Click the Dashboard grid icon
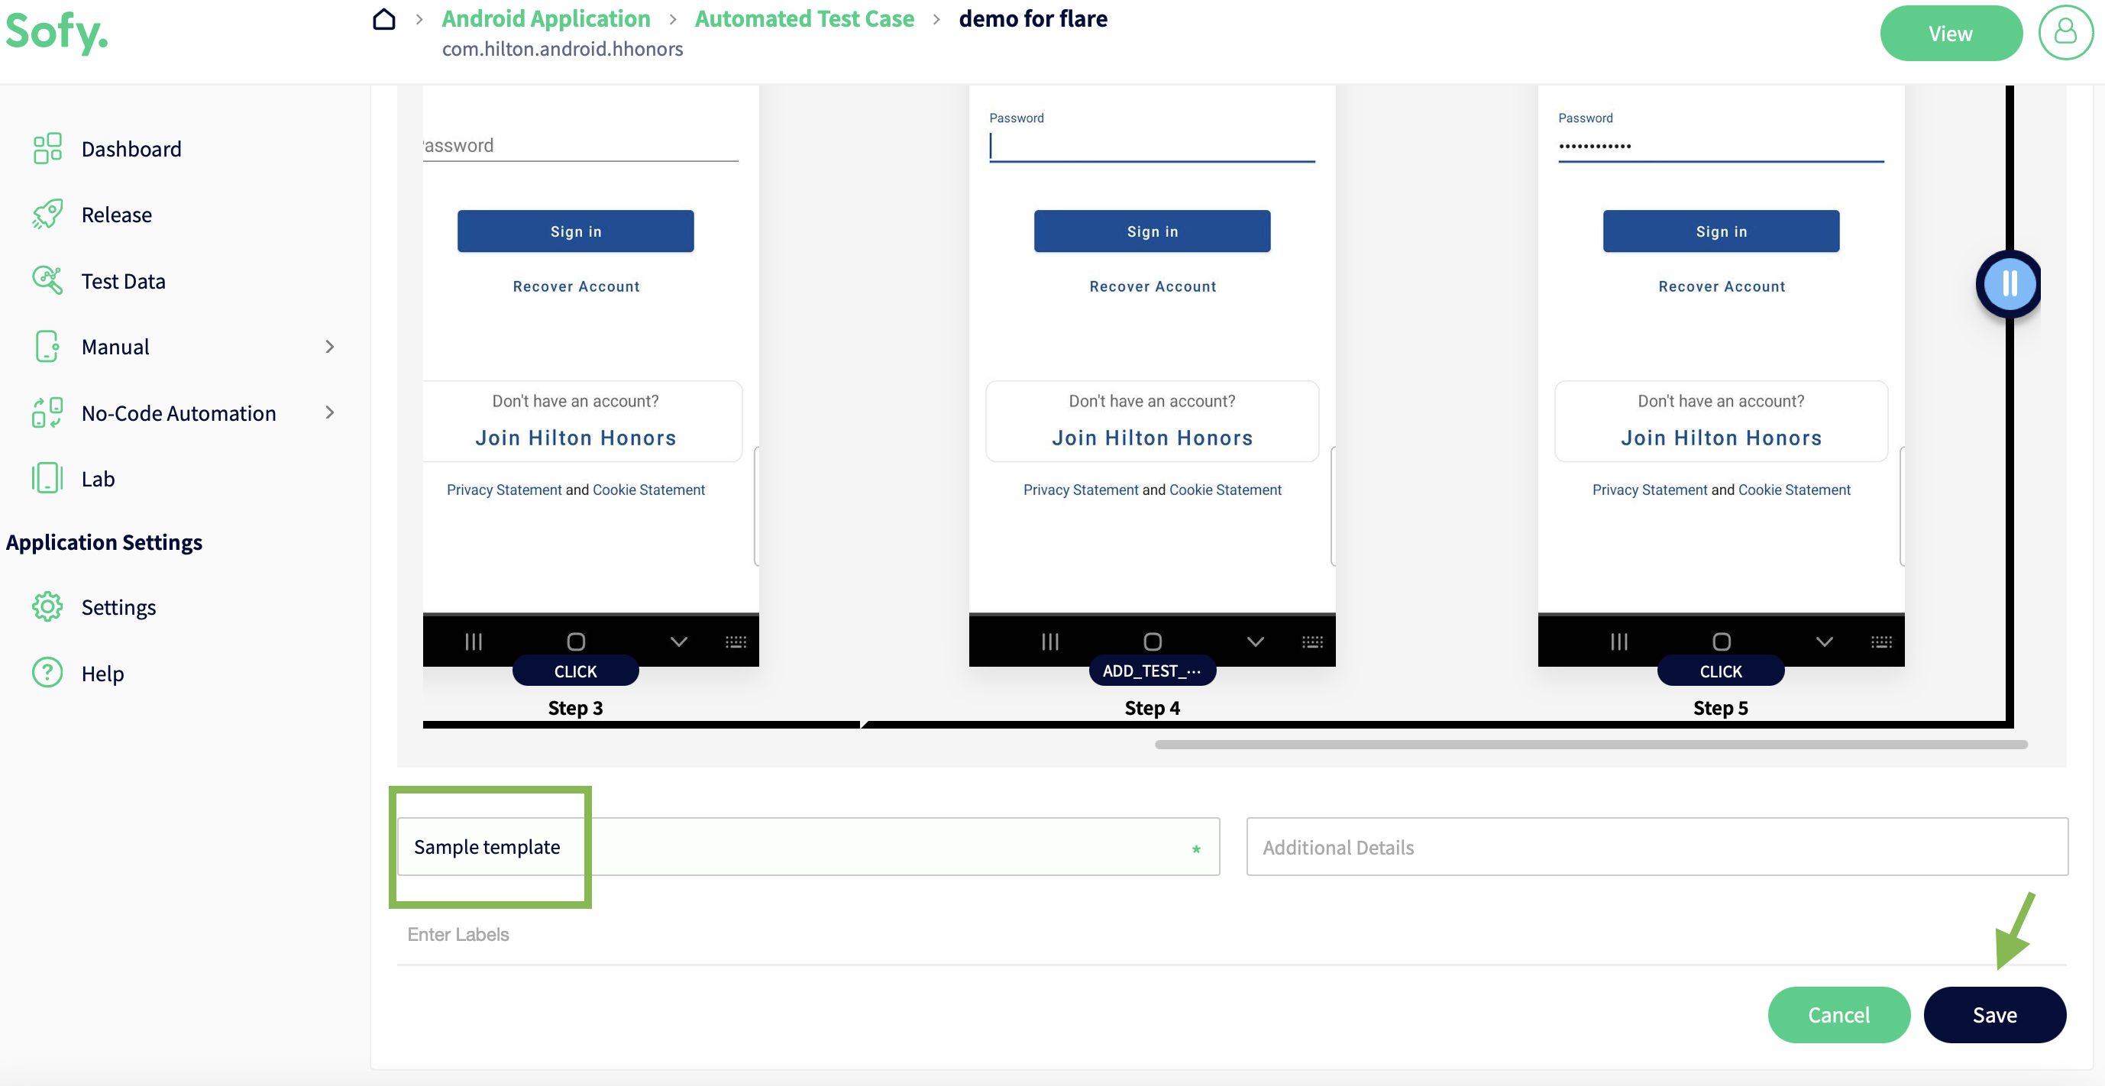 pyautogui.click(x=47, y=149)
